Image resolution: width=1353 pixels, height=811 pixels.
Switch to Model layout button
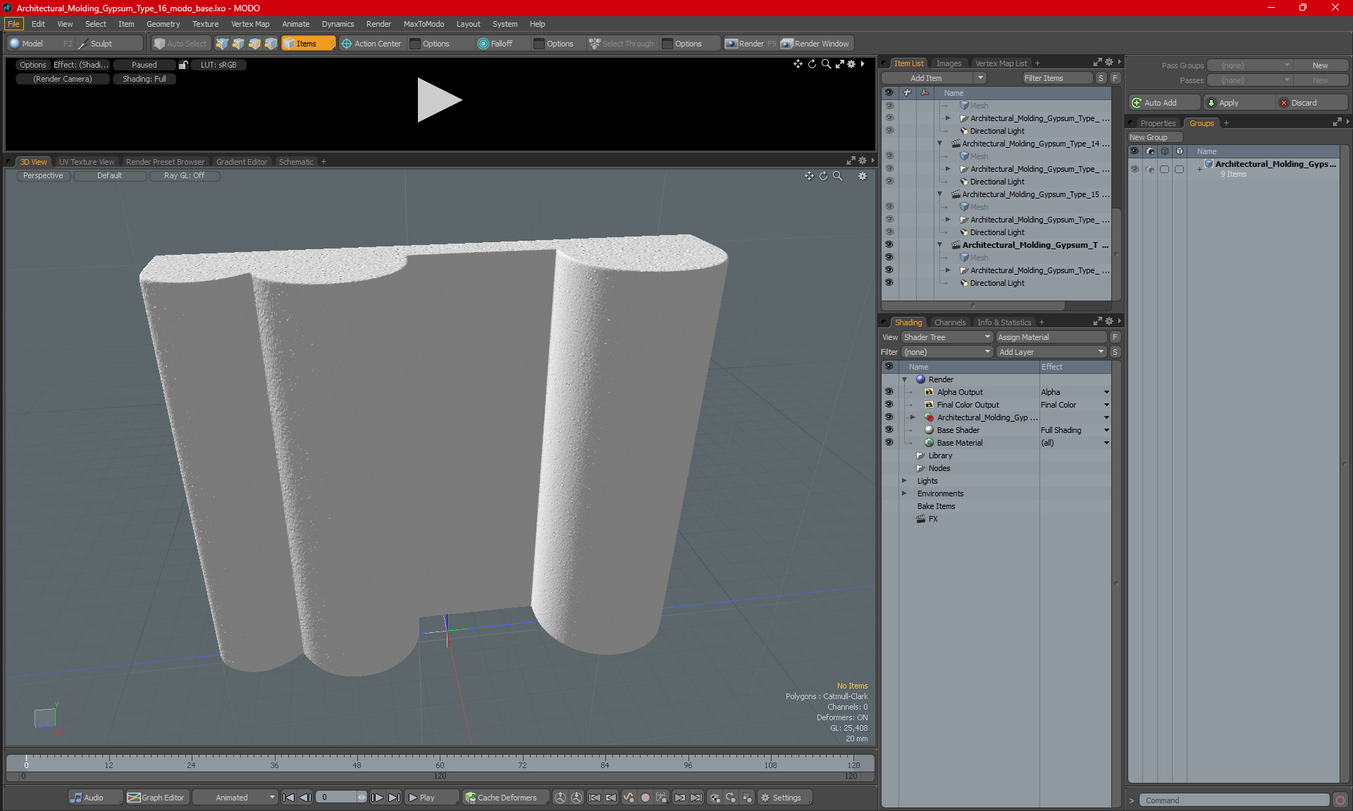40,44
